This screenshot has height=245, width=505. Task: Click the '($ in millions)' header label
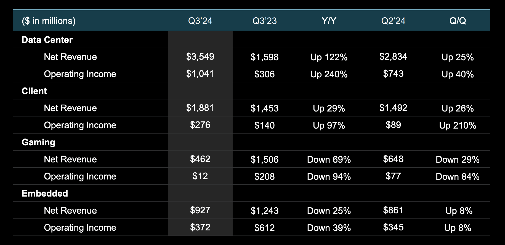point(49,21)
